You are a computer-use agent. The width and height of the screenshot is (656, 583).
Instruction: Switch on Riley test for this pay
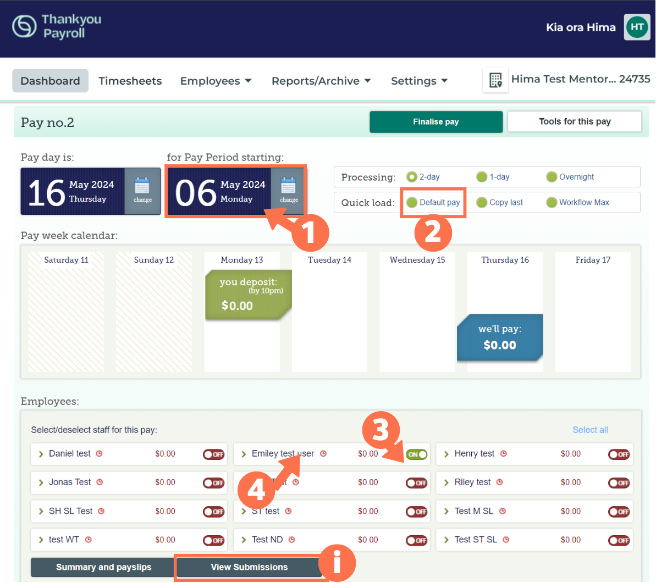619,483
